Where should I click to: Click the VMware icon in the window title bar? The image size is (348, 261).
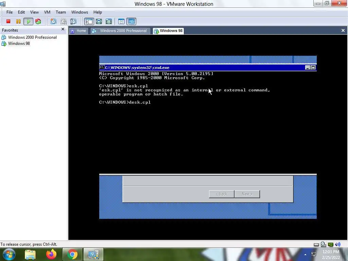click(3, 3)
